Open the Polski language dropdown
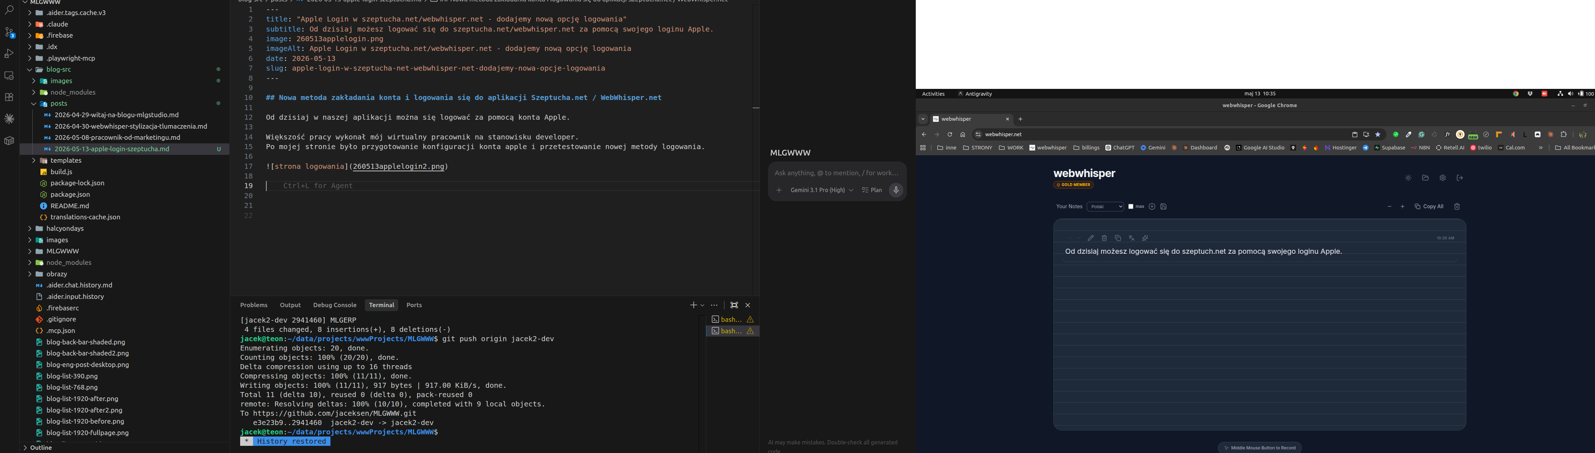The image size is (1595, 453). pyautogui.click(x=1105, y=207)
